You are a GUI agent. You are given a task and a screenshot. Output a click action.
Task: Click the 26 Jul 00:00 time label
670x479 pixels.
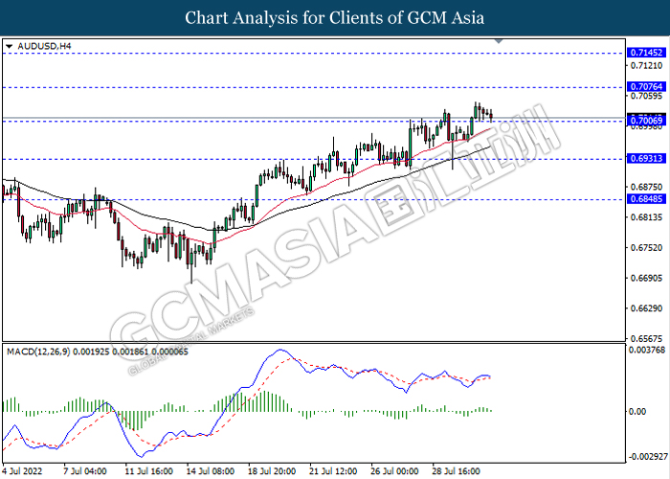pyautogui.click(x=394, y=471)
